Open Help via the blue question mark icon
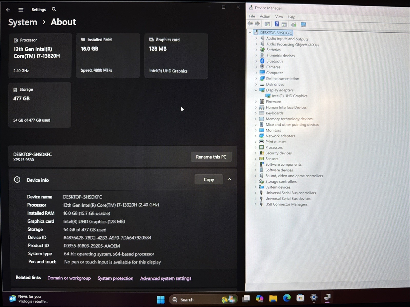The width and height of the screenshot is (410, 307). 276,24
